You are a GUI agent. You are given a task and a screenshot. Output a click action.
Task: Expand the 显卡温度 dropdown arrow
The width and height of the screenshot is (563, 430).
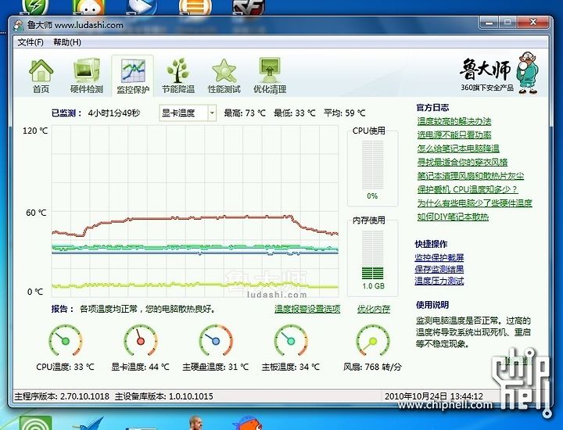(212, 113)
